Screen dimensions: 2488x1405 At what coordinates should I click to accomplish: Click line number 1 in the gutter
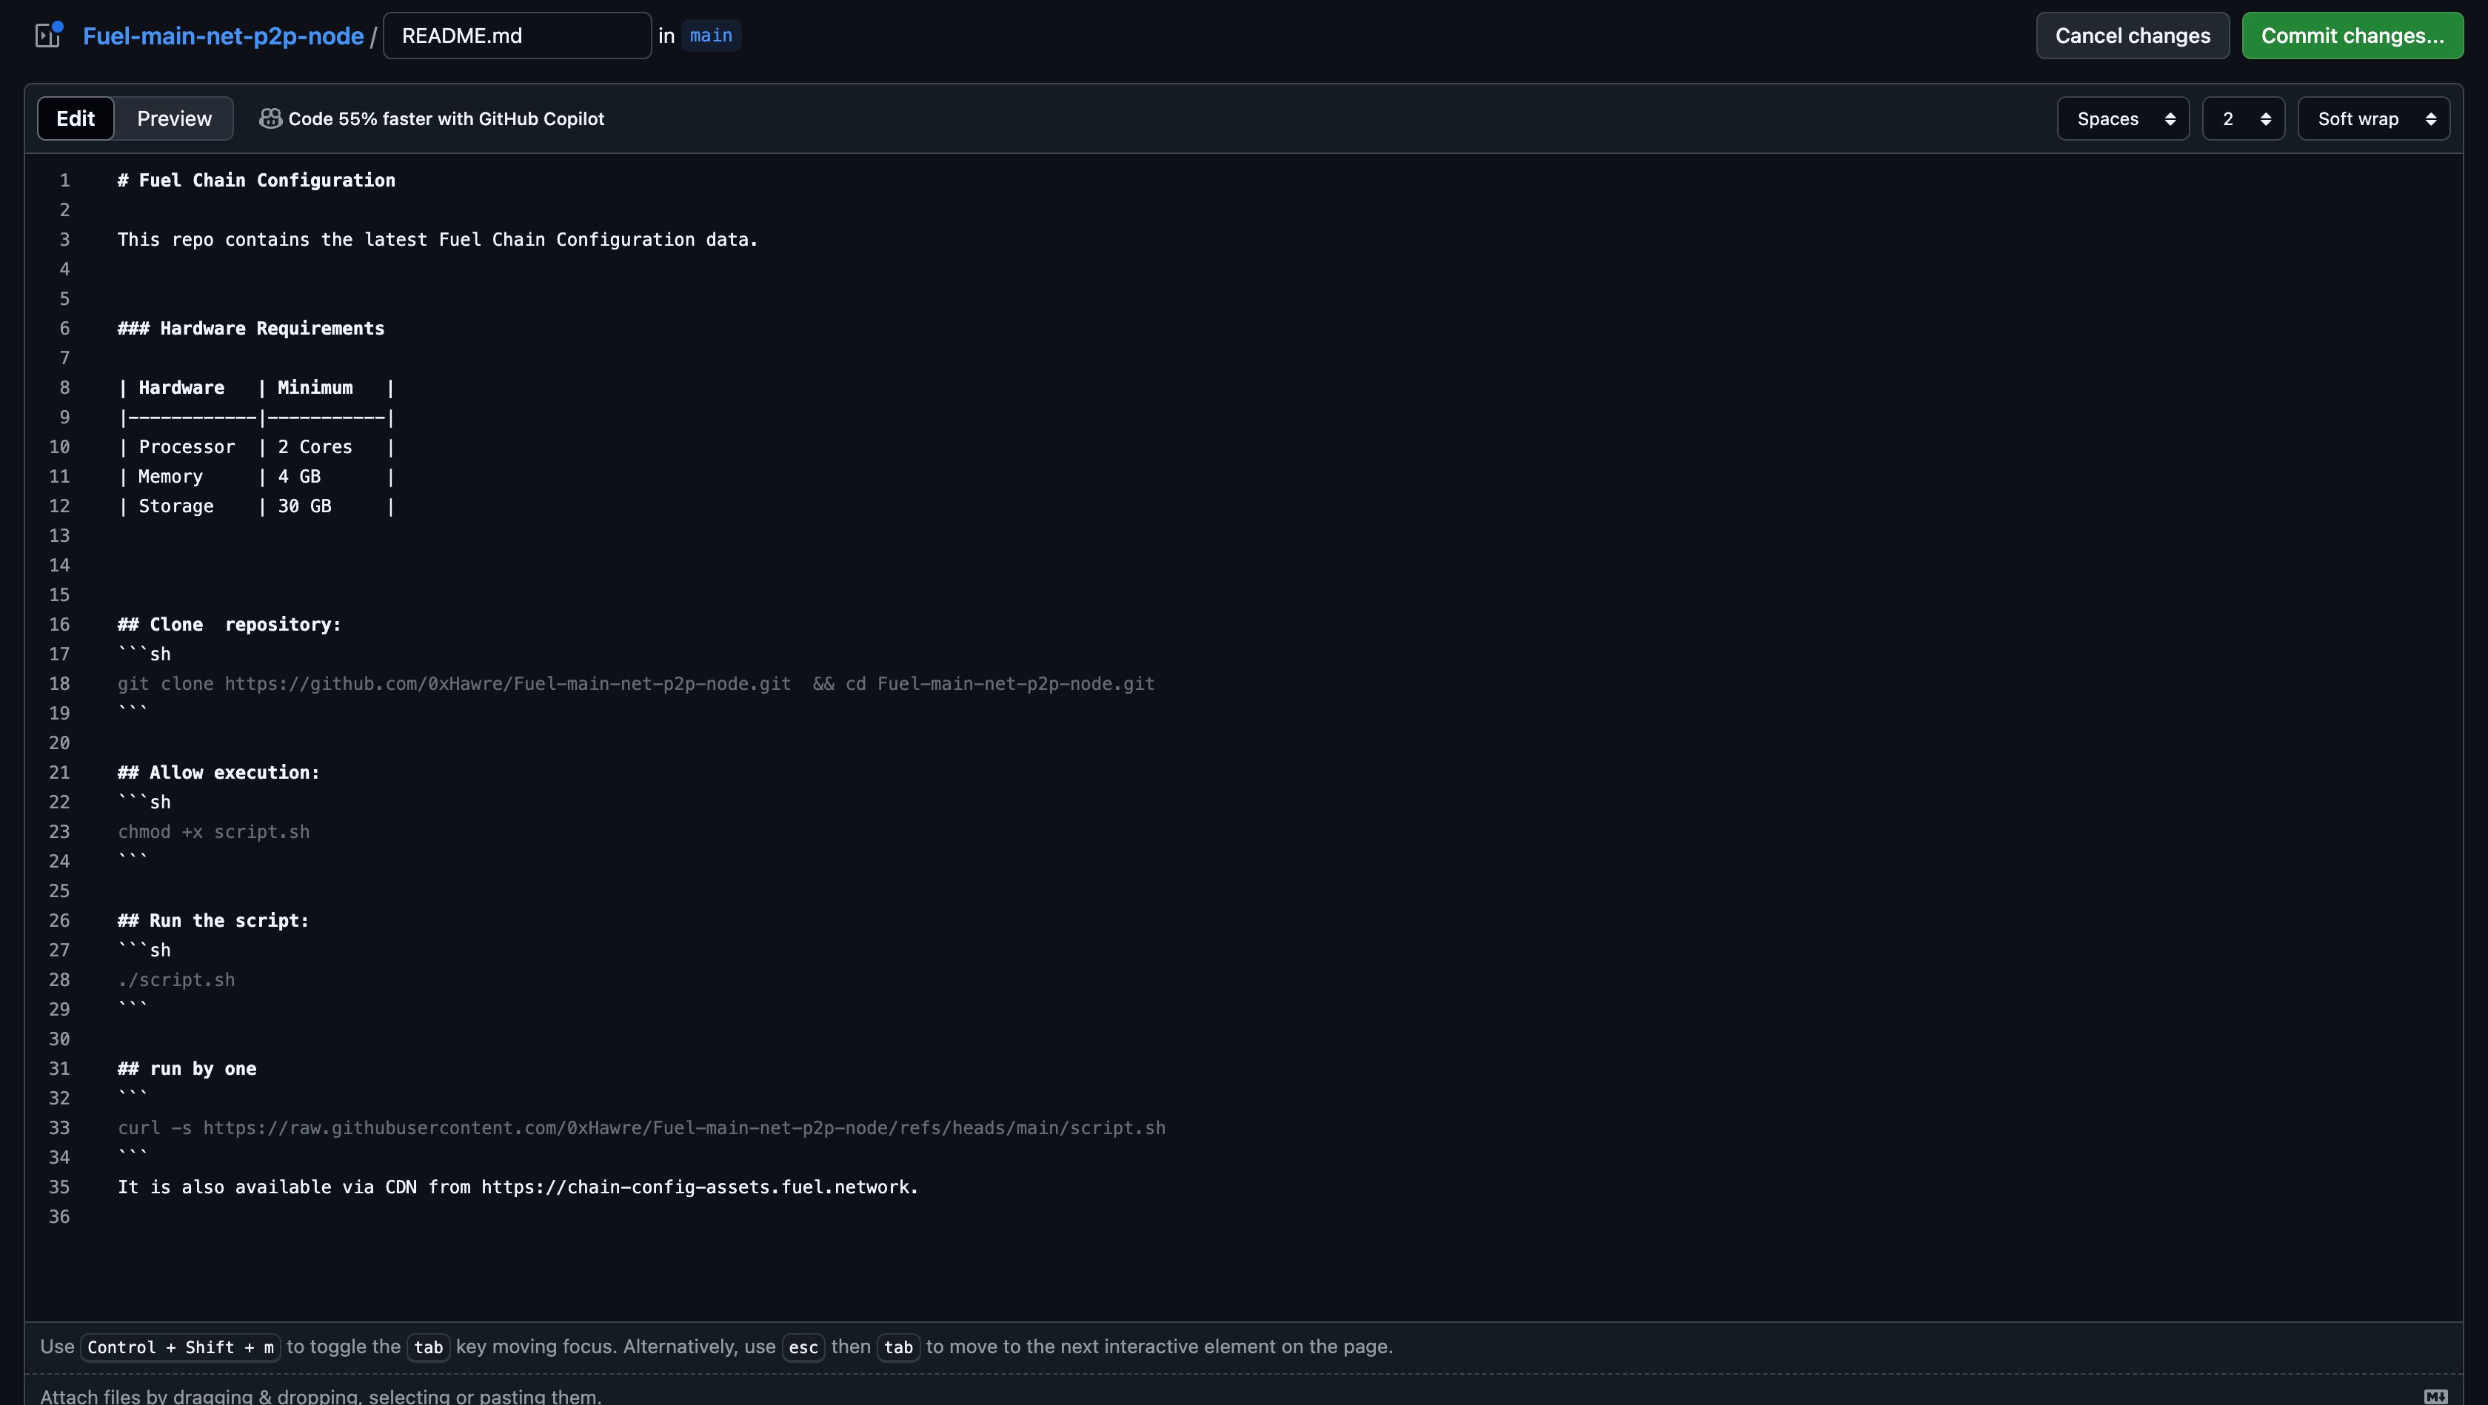64,181
